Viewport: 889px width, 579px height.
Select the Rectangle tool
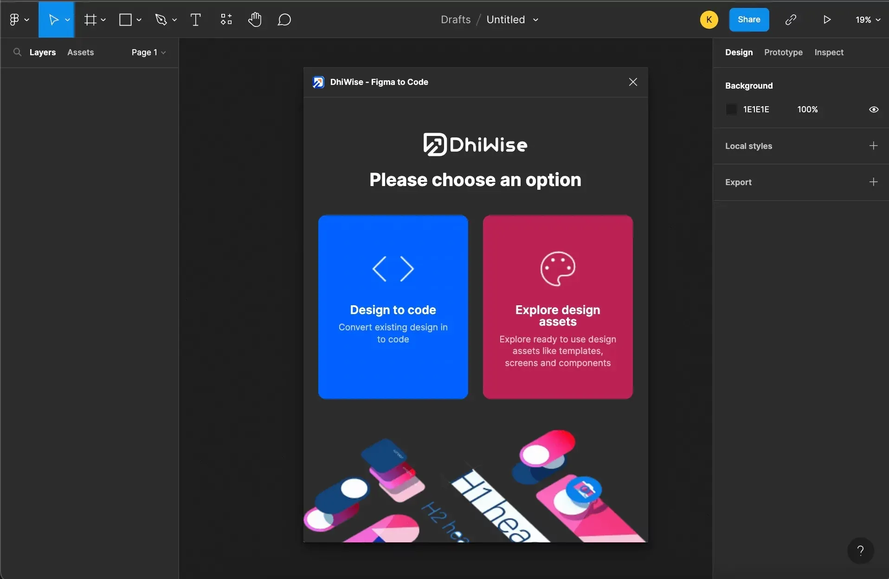[126, 19]
